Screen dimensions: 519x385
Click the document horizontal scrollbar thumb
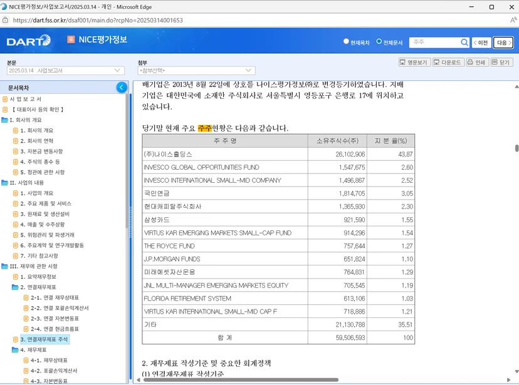tap(240, 380)
